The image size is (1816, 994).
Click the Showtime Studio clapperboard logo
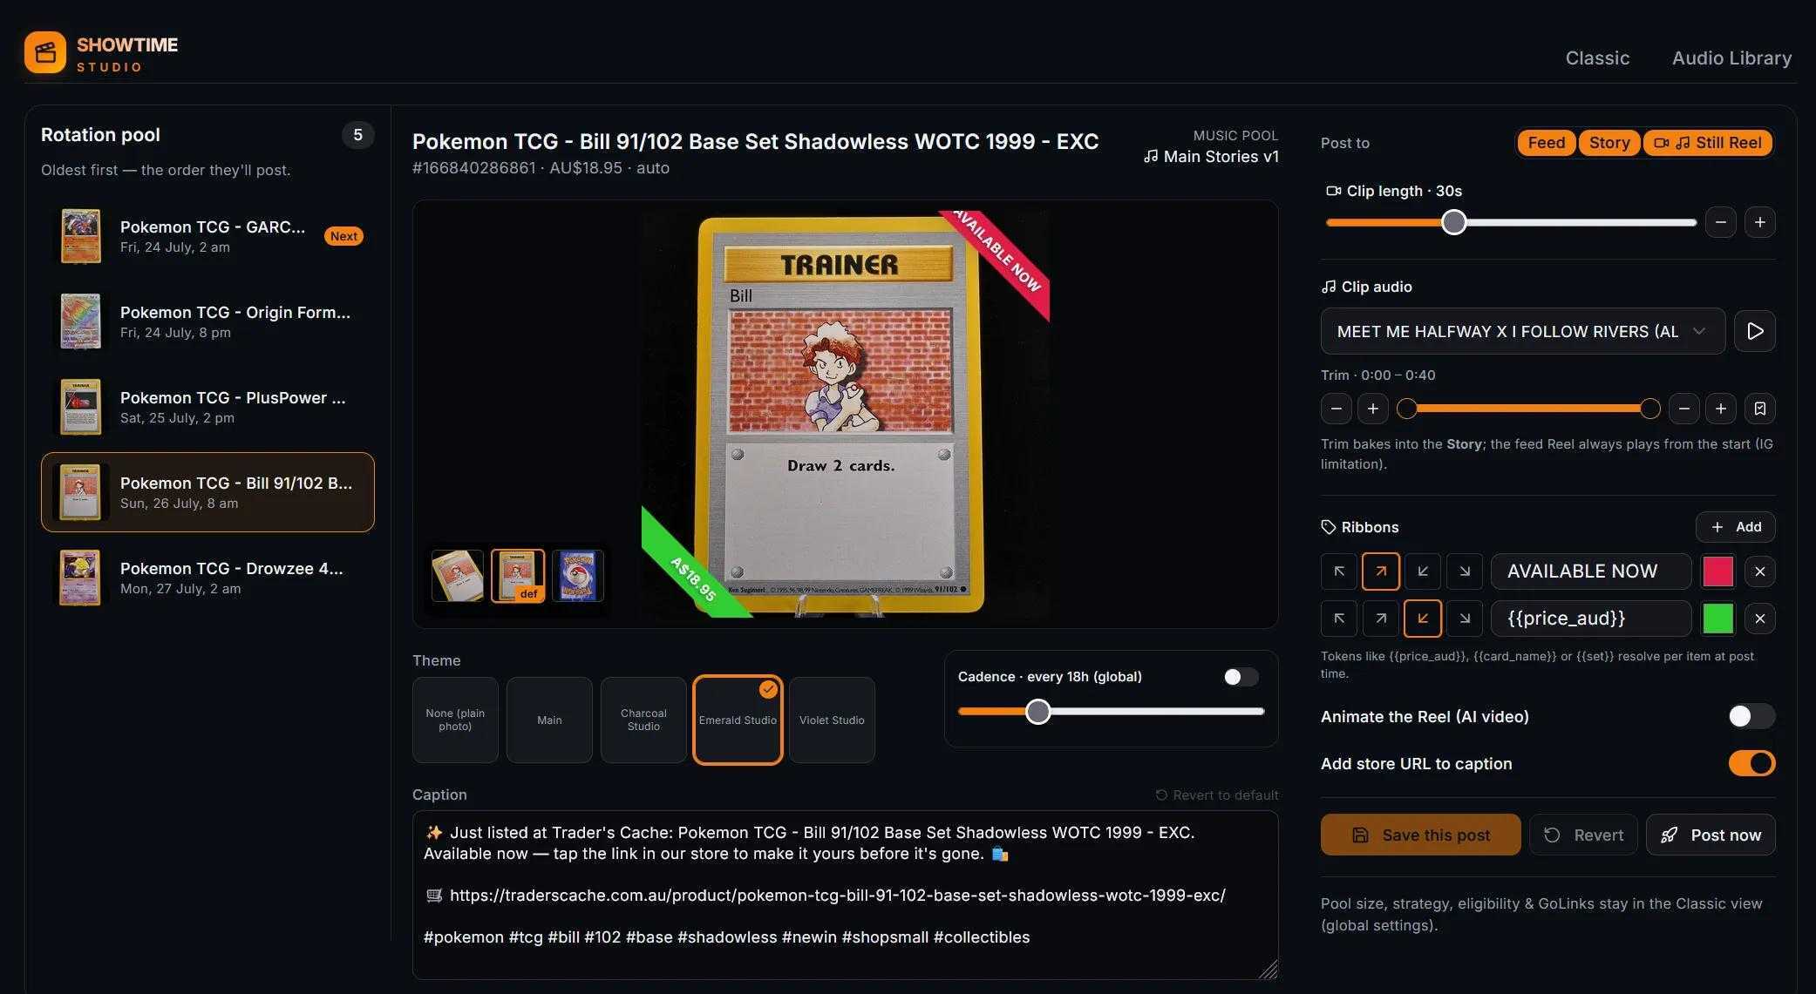pyautogui.click(x=45, y=53)
